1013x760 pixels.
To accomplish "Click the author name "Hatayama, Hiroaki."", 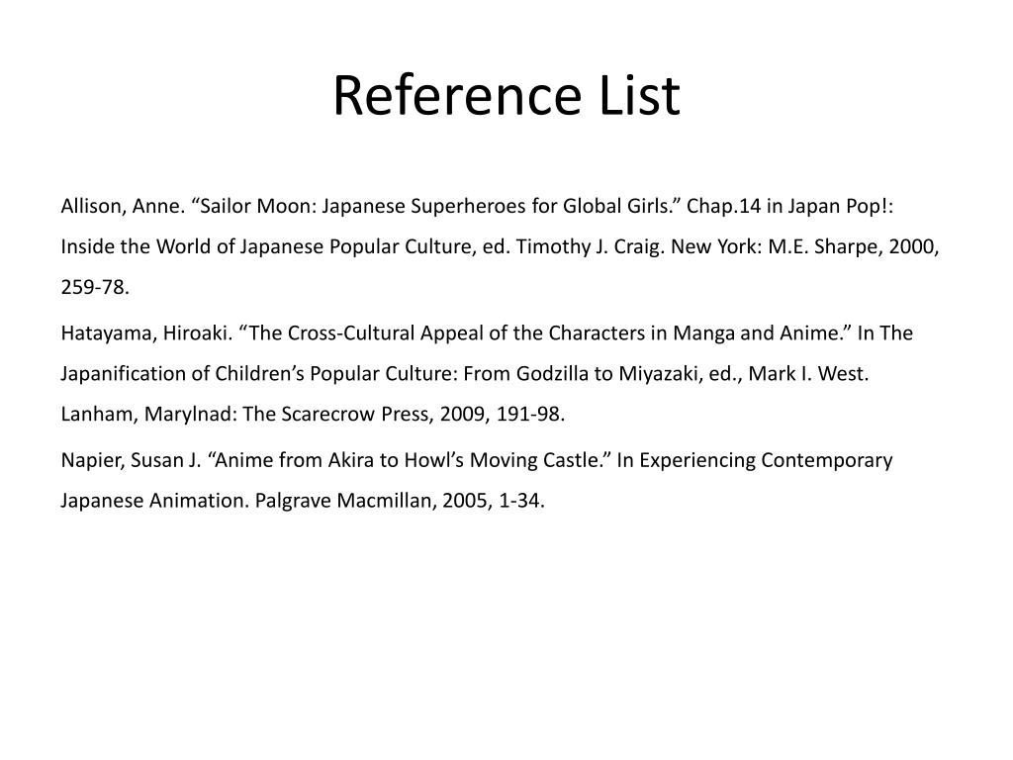I will point(146,333).
